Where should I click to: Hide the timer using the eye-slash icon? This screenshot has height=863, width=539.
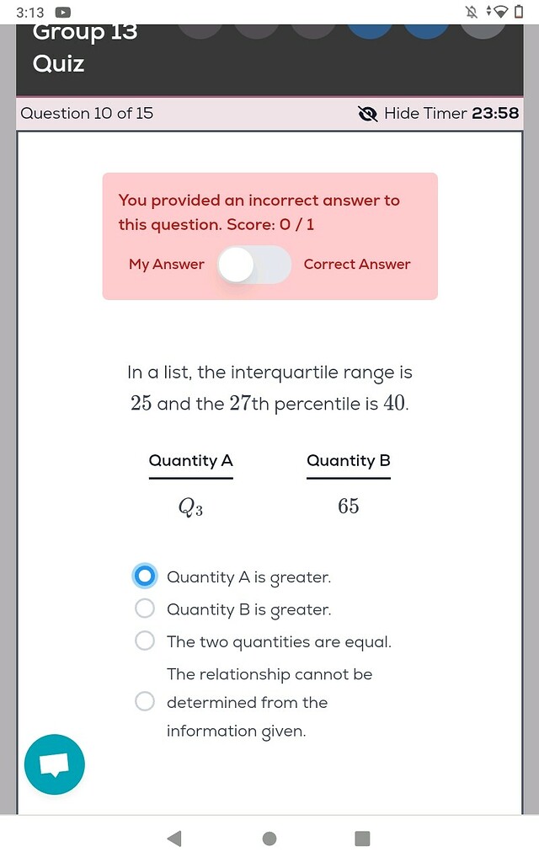368,113
